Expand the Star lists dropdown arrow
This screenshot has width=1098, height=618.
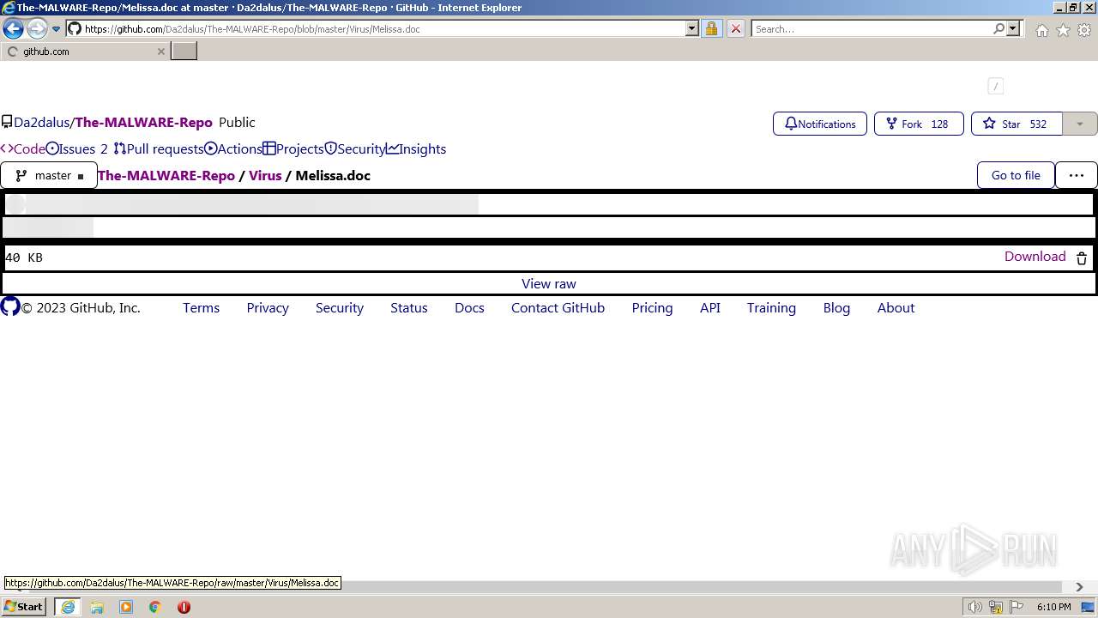click(1080, 124)
